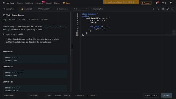Screen dimensions: 176x99
Task: Open the editor settings gear
Action: [x=167, y=9]
